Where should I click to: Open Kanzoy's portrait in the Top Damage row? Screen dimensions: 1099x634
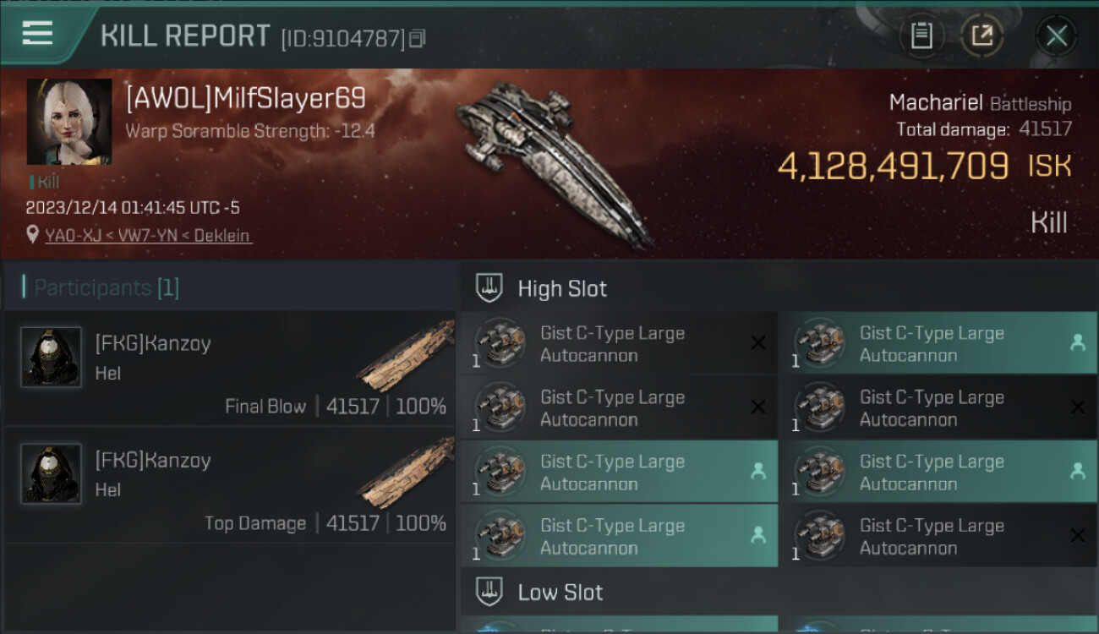tap(51, 474)
